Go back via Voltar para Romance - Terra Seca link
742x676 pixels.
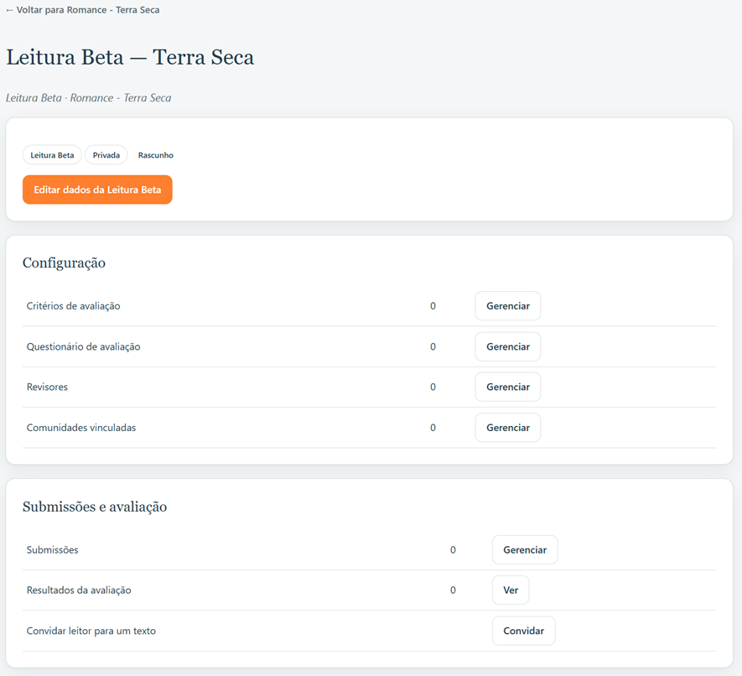pyautogui.click(x=83, y=10)
